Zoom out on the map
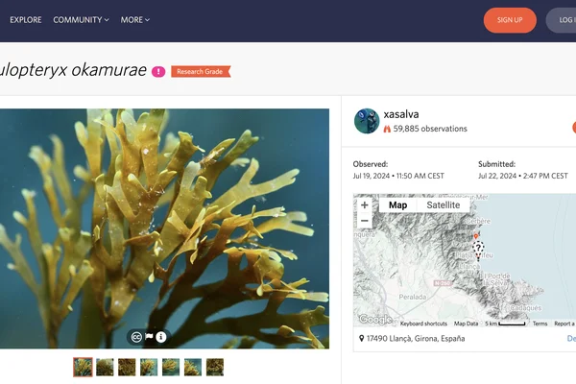 pos(365,221)
